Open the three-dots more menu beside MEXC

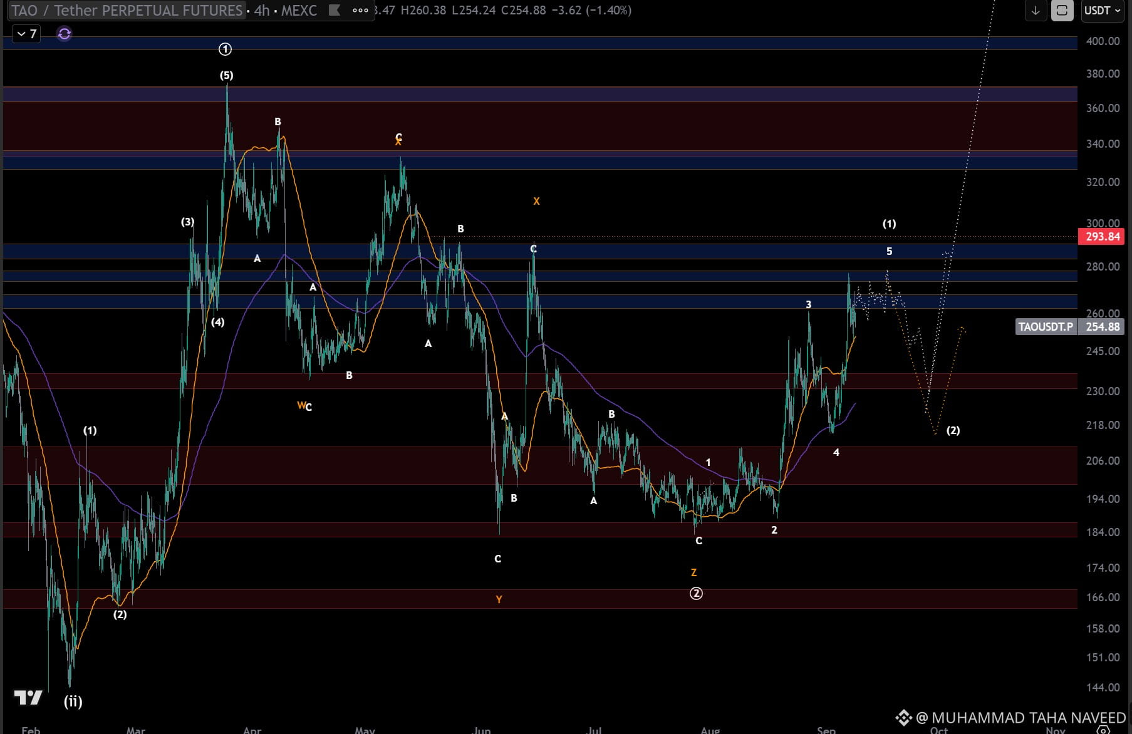[x=360, y=10]
